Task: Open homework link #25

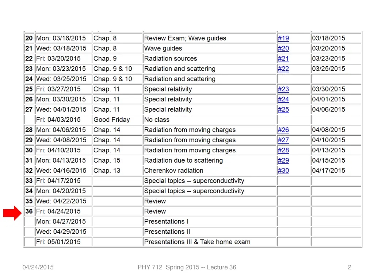Action: 283,109
